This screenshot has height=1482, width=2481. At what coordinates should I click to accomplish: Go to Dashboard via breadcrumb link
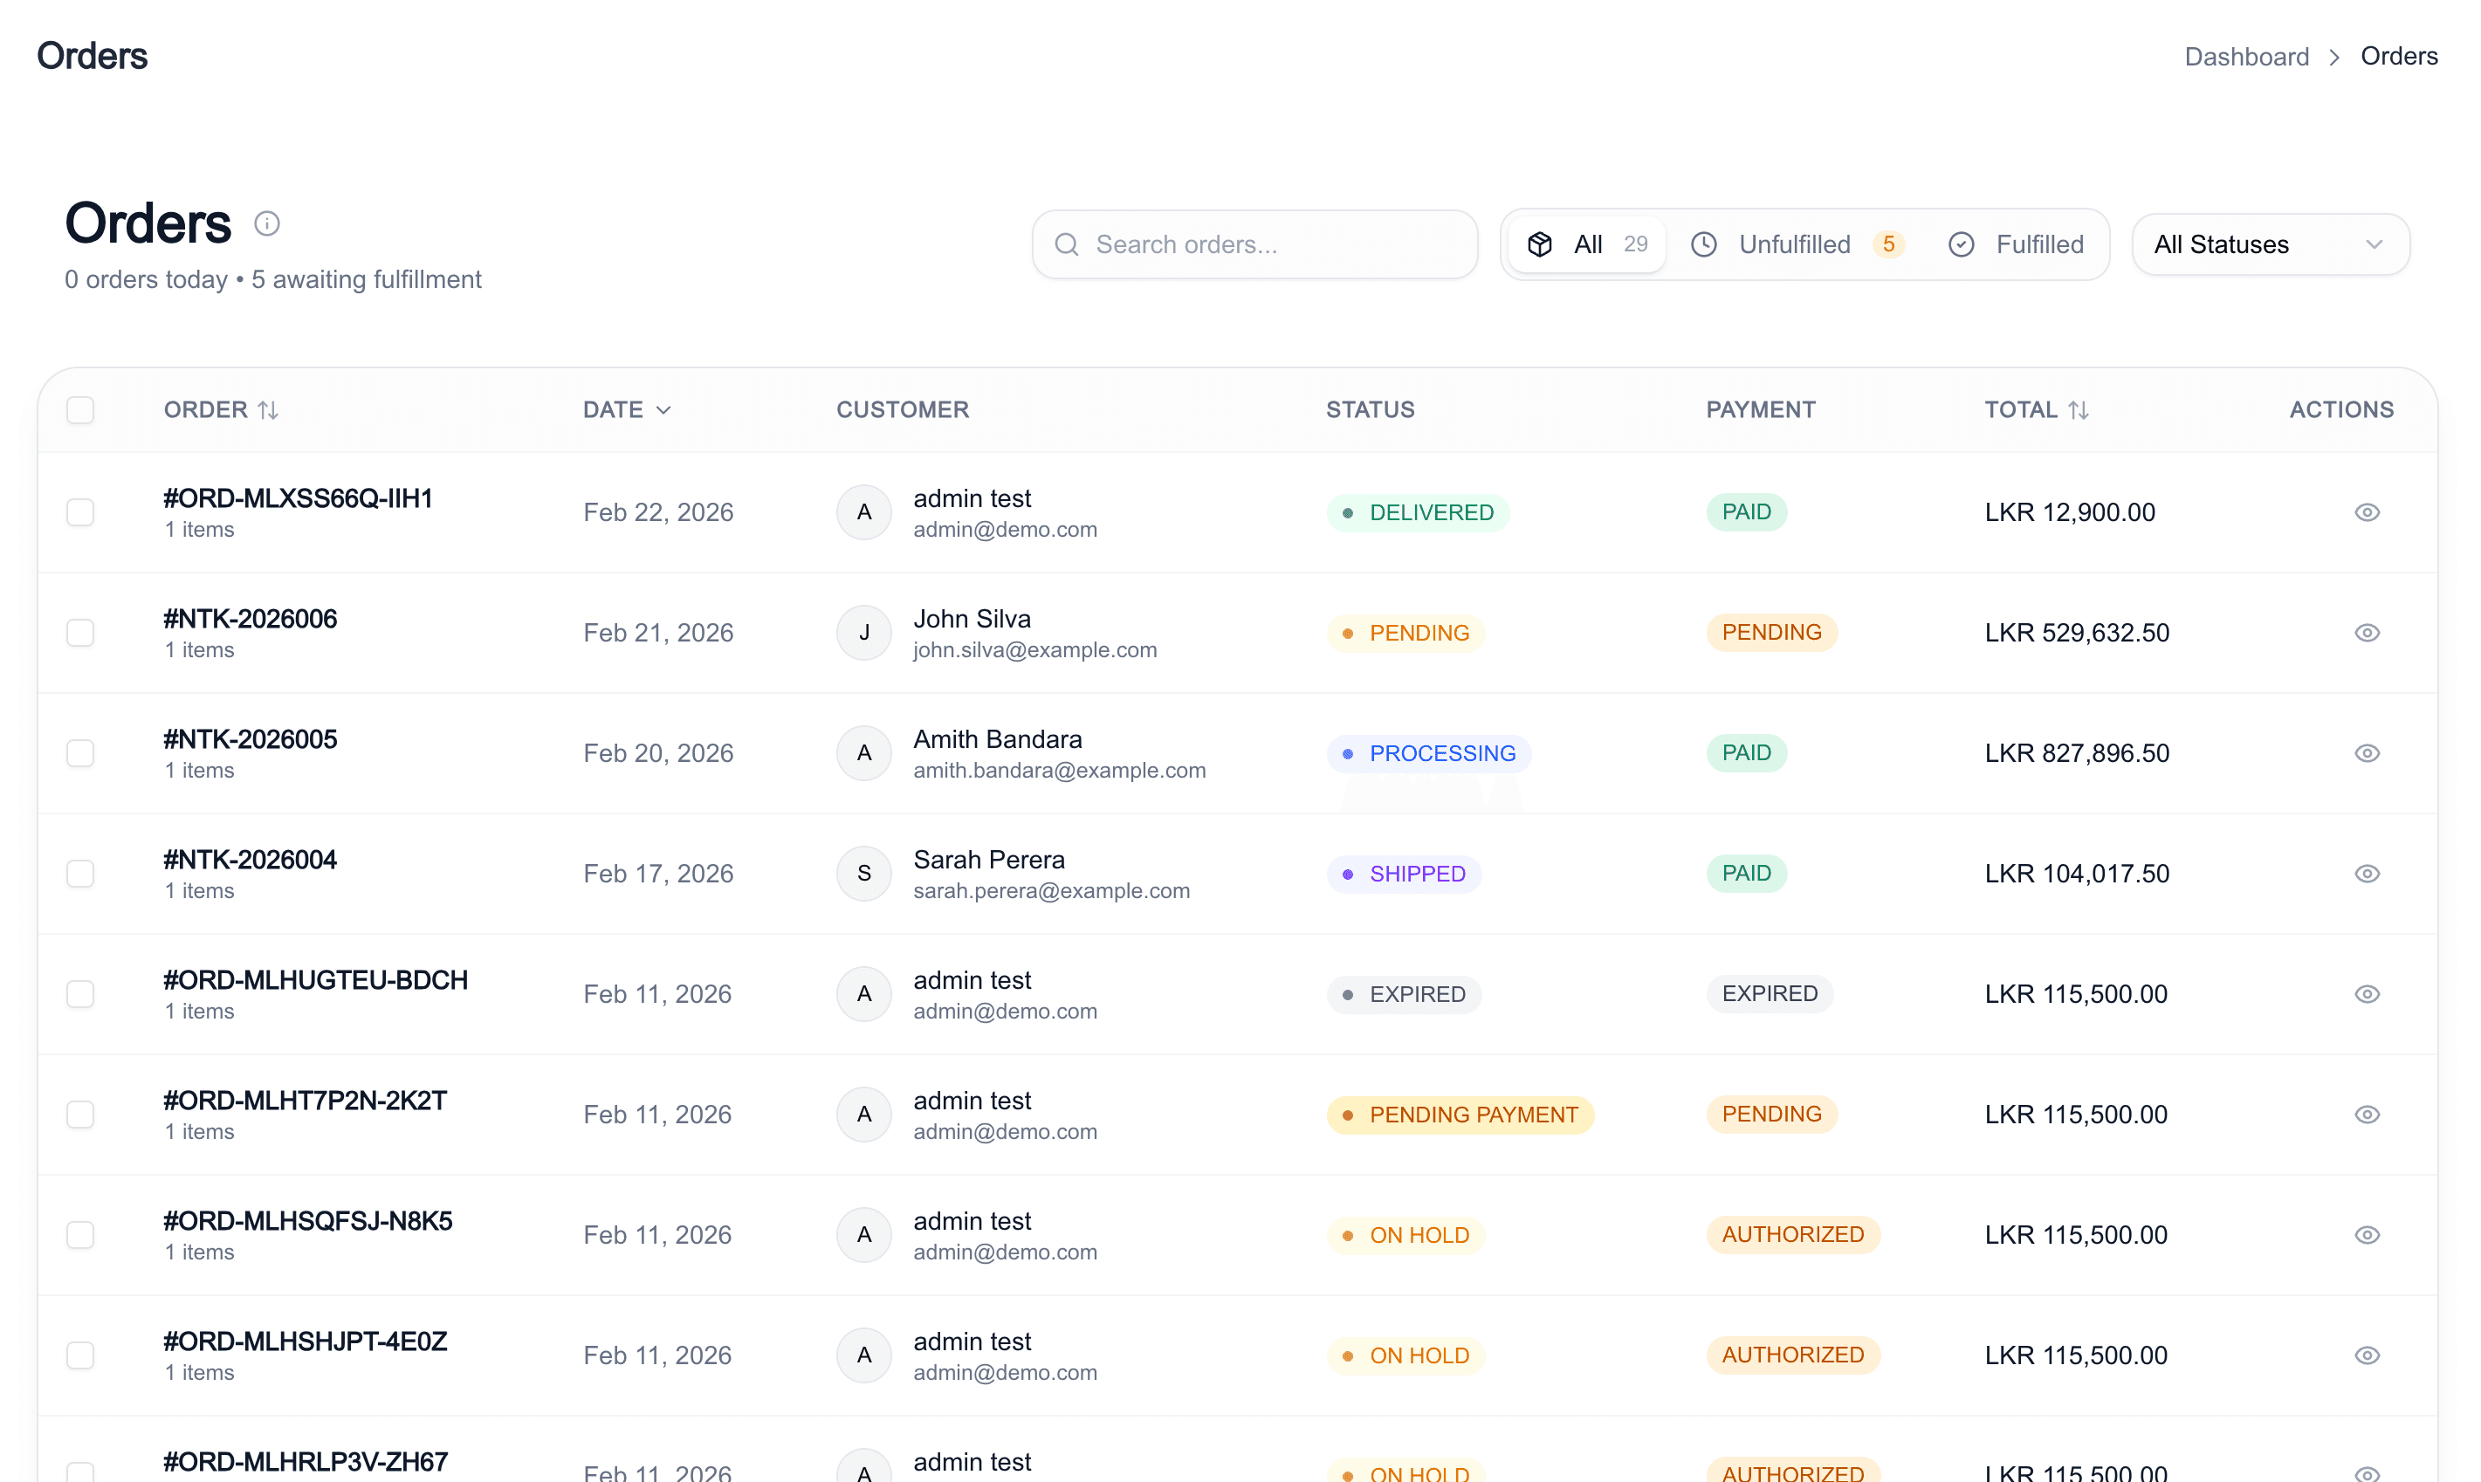click(x=2246, y=57)
